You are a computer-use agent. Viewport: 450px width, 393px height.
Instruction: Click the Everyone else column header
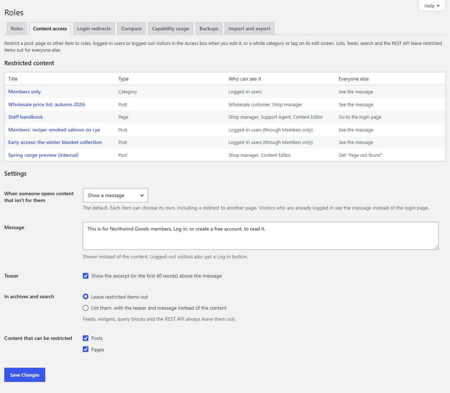(x=354, y=79)
